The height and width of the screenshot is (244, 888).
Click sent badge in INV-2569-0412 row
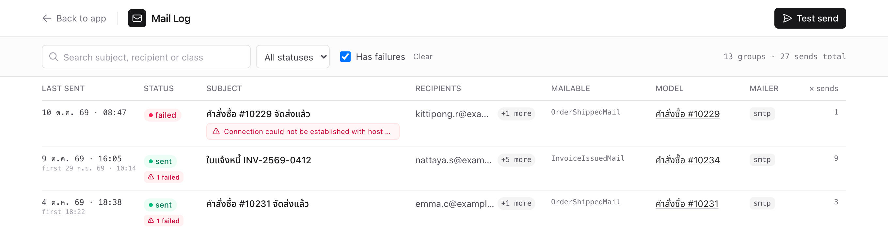click(x=160, y=161)
